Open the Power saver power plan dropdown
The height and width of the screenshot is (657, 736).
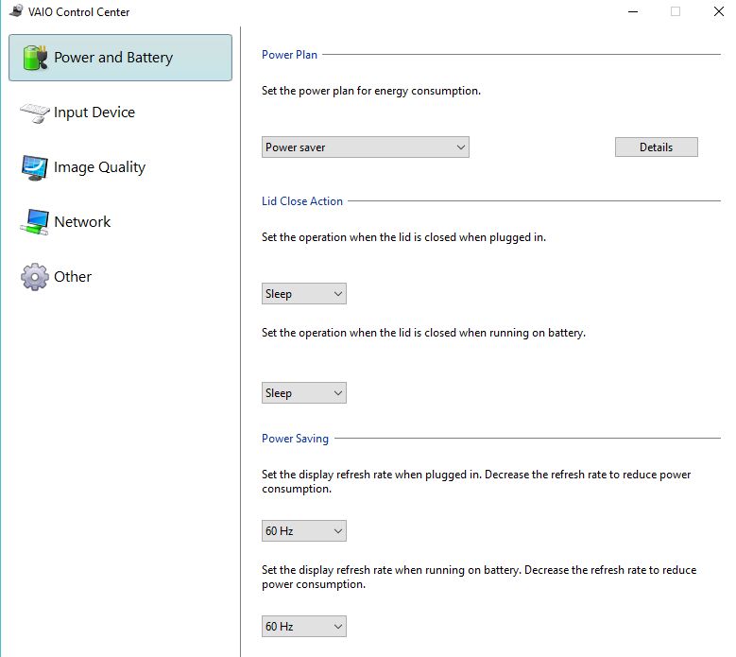click(366, 147)
